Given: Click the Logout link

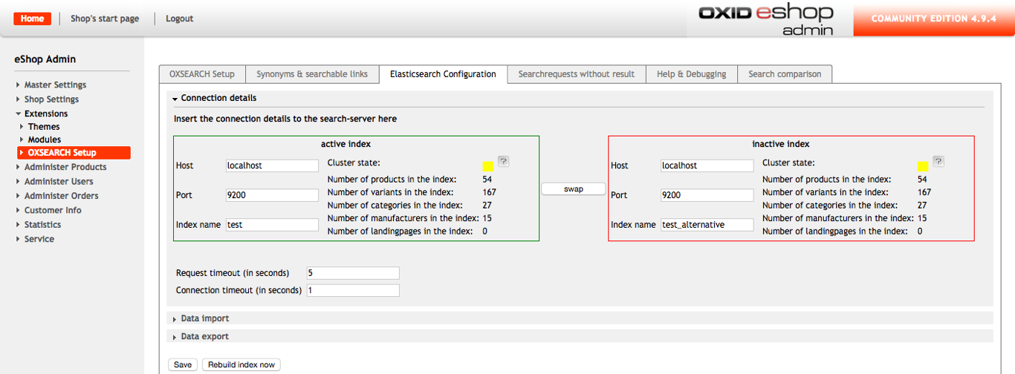Looking at the screenshot, I should click(x=180, y=19).
